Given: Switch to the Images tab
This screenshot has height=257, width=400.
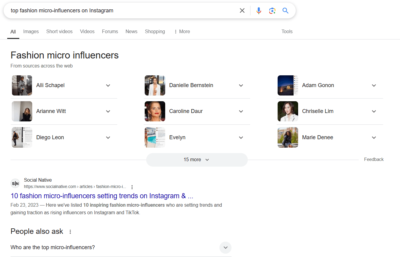Looking at the screenshot, I should [x=31, y=31].
